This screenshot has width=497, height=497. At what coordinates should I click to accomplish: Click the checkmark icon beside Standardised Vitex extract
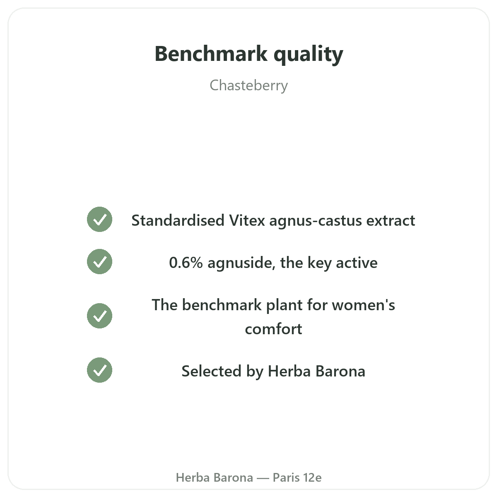(99, 219)
